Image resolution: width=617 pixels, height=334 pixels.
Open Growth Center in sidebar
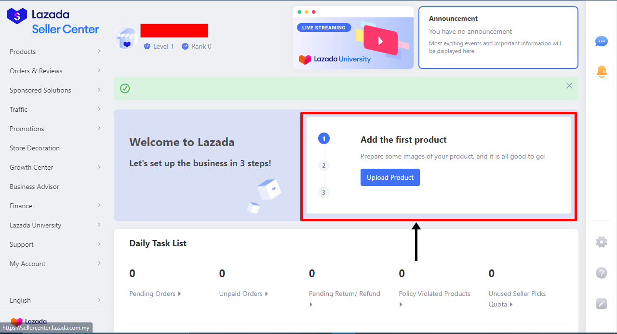point(31,167)
